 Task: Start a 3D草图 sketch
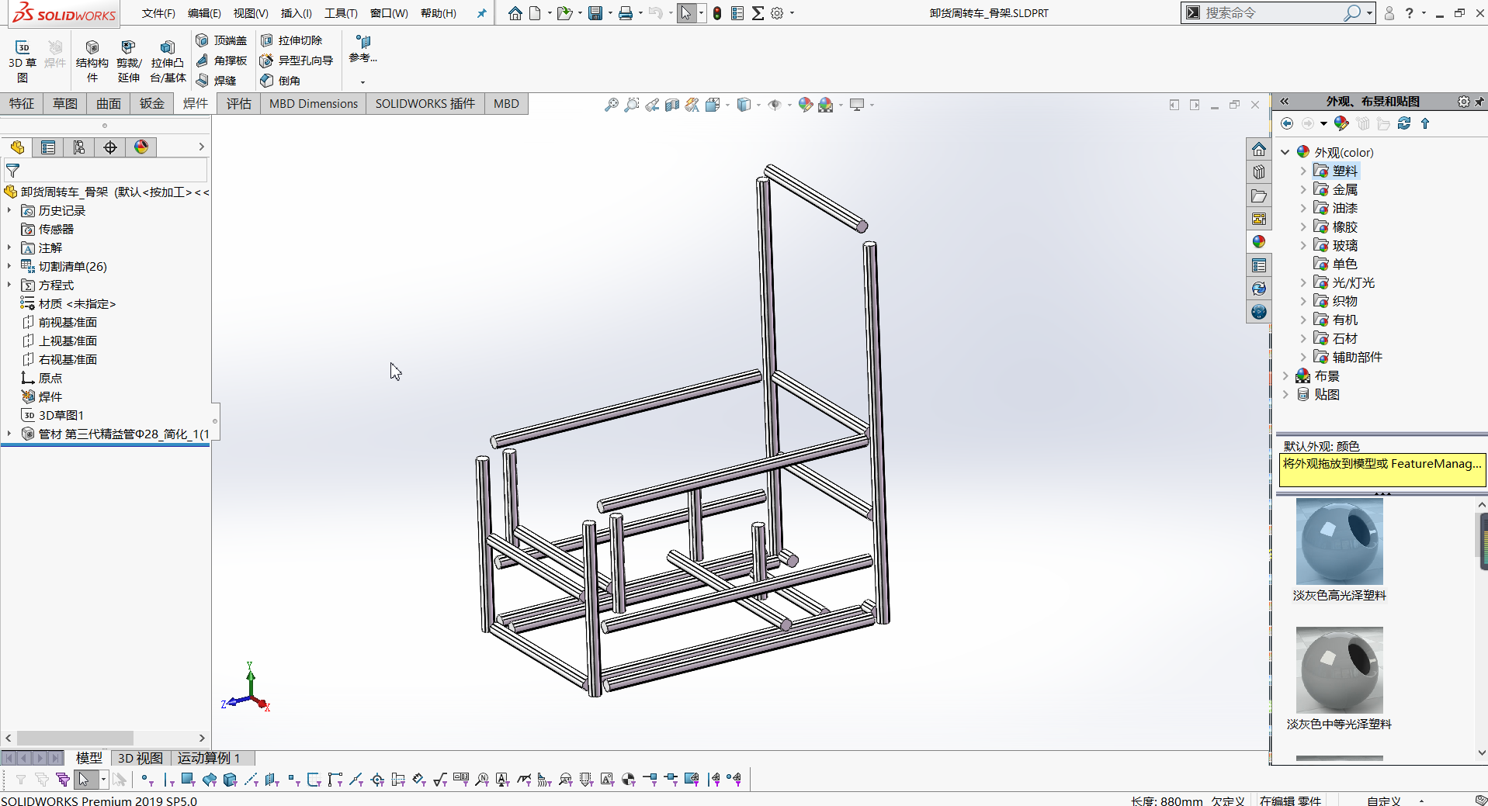23,61
